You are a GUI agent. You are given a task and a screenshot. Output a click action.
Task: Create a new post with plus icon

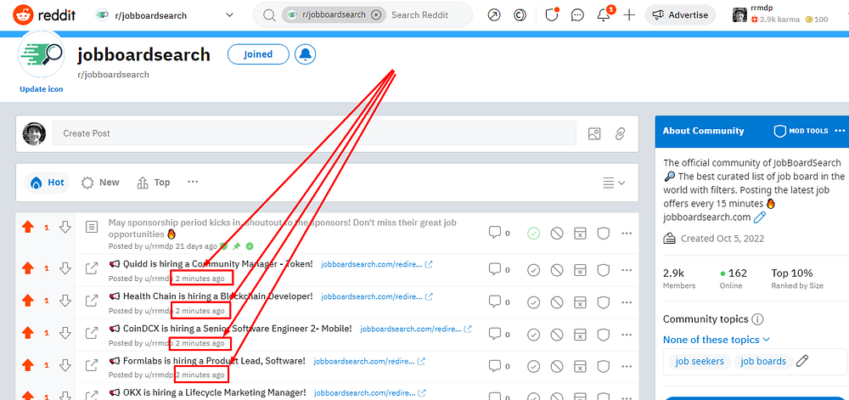pyautogui.click(x=629, y=15)
